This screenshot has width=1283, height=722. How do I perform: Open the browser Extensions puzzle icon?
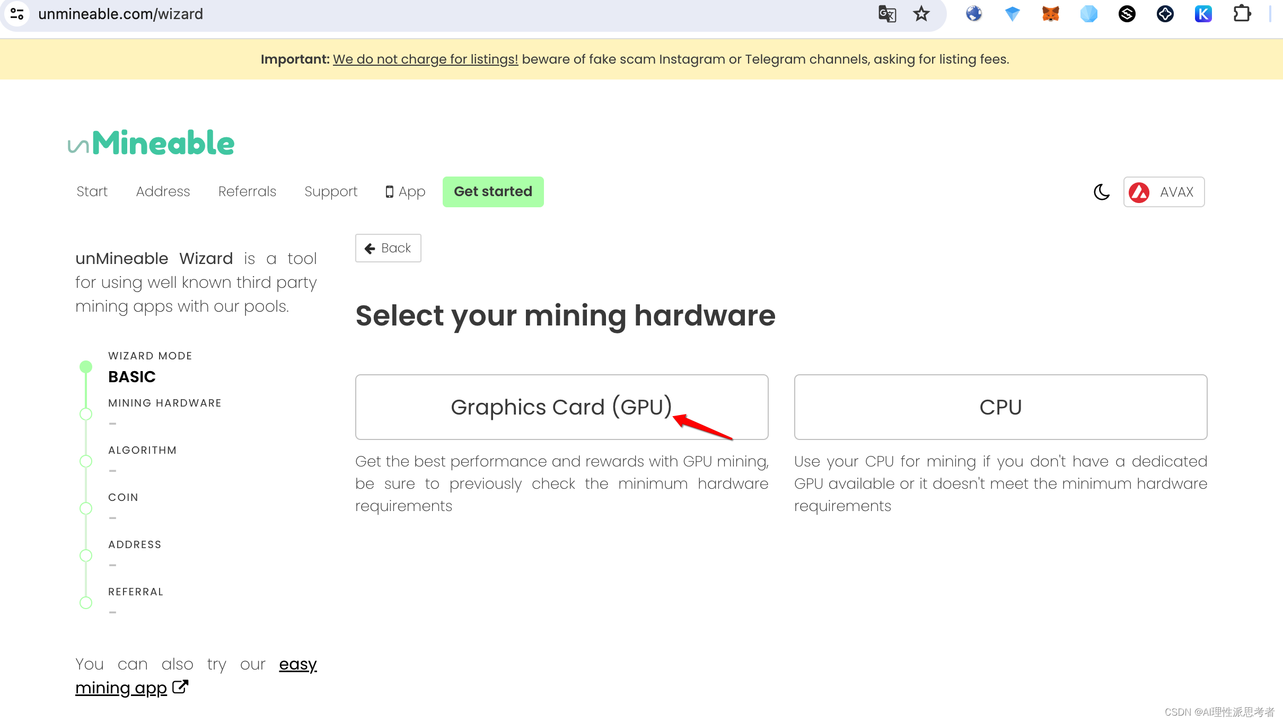[1242, 14]
